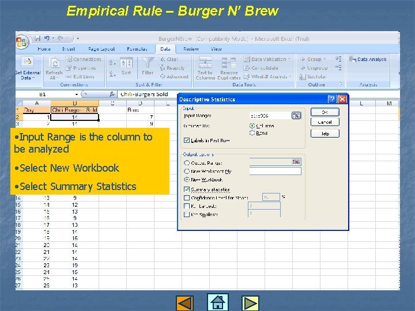Expand the Name Box dropdown arrow
Image resolution: width=415 pixels, height=311 pixels.
click(77, 94)
